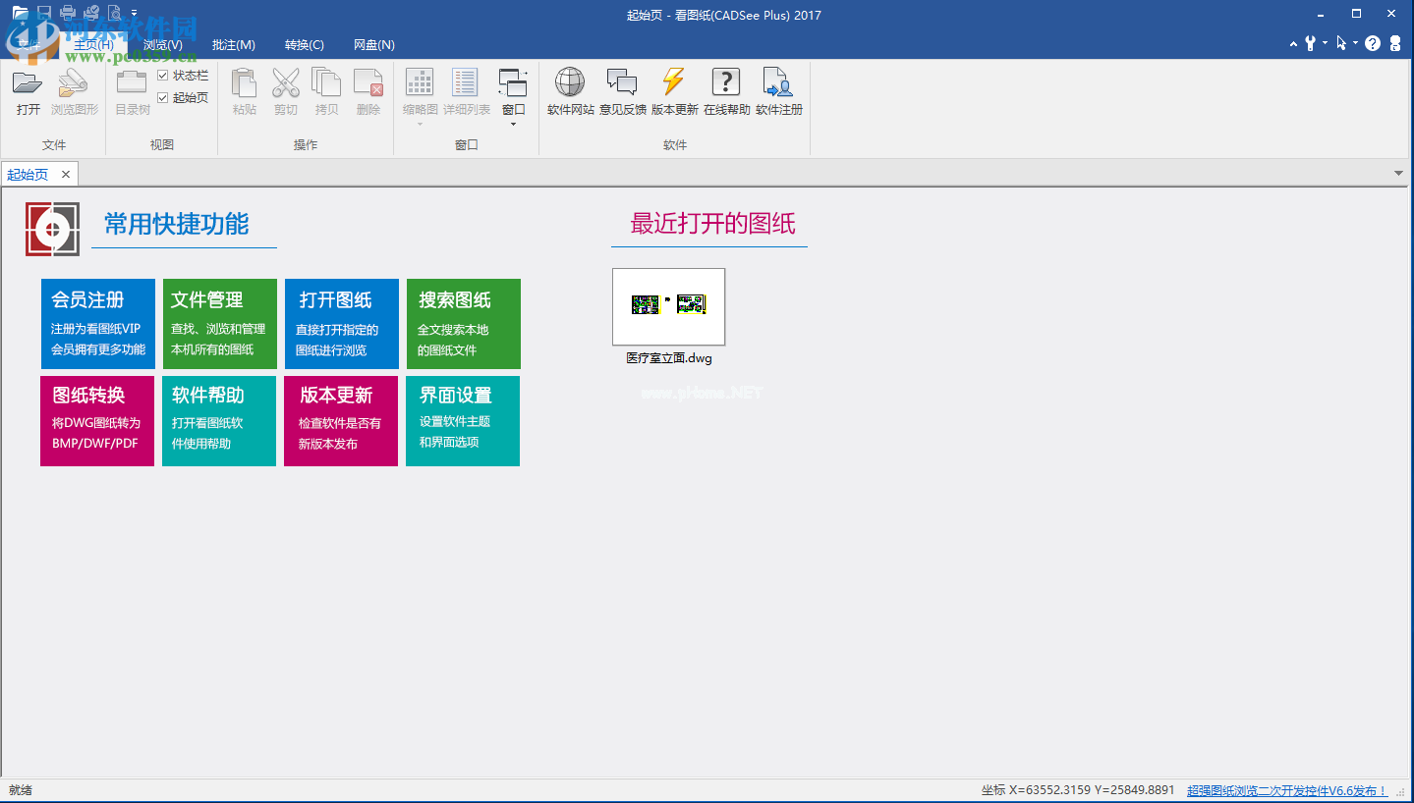Open dropdown arrow next to wrench icon
The image size is (1414, 803).
(1325, 43)
